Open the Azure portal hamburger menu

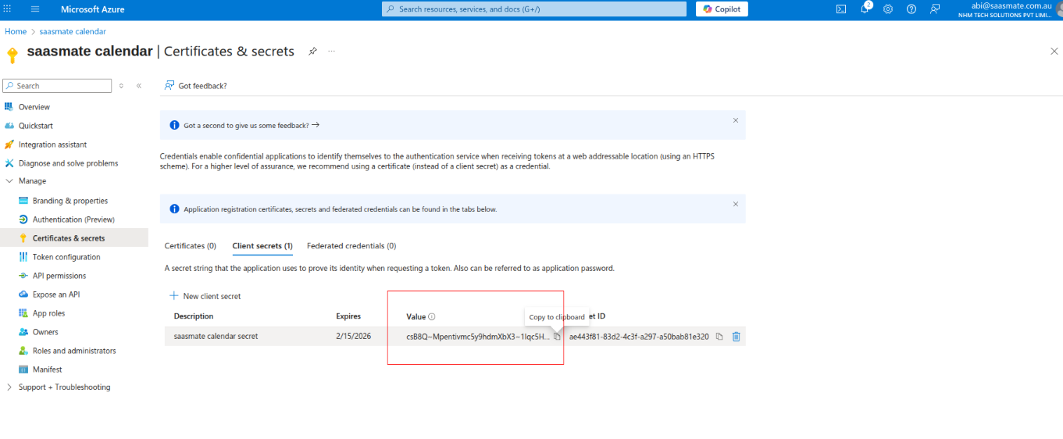pos(35,9)
